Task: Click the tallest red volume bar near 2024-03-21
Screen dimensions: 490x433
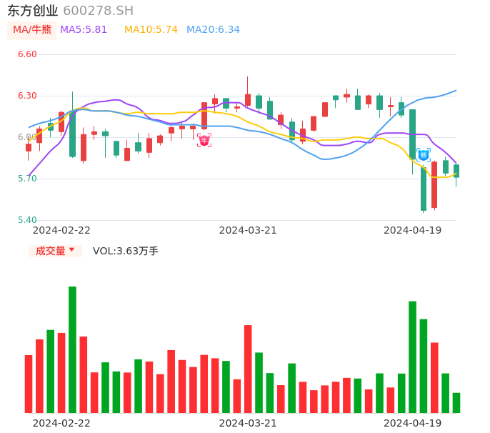Action: coord(248,369)
